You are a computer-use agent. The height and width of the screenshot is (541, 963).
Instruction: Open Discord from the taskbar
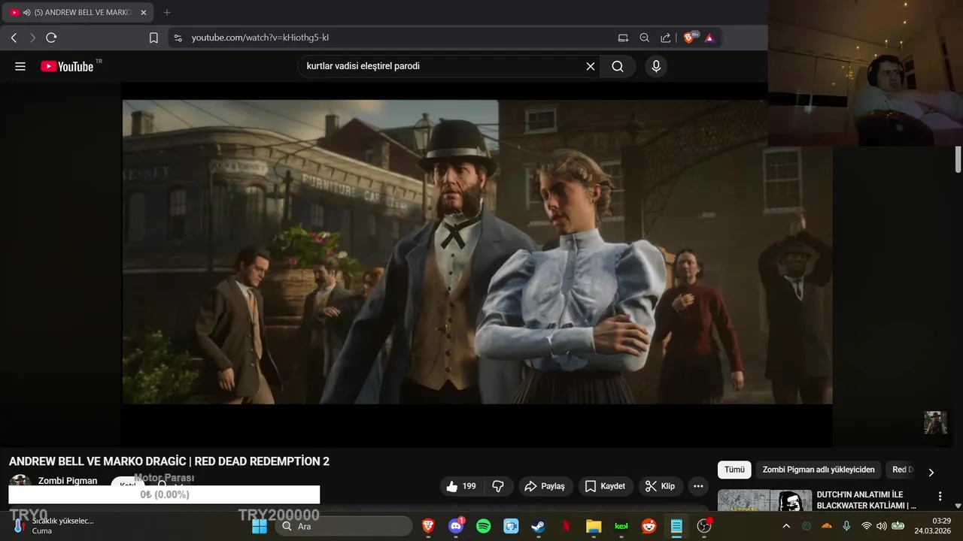tap(456, 527)
